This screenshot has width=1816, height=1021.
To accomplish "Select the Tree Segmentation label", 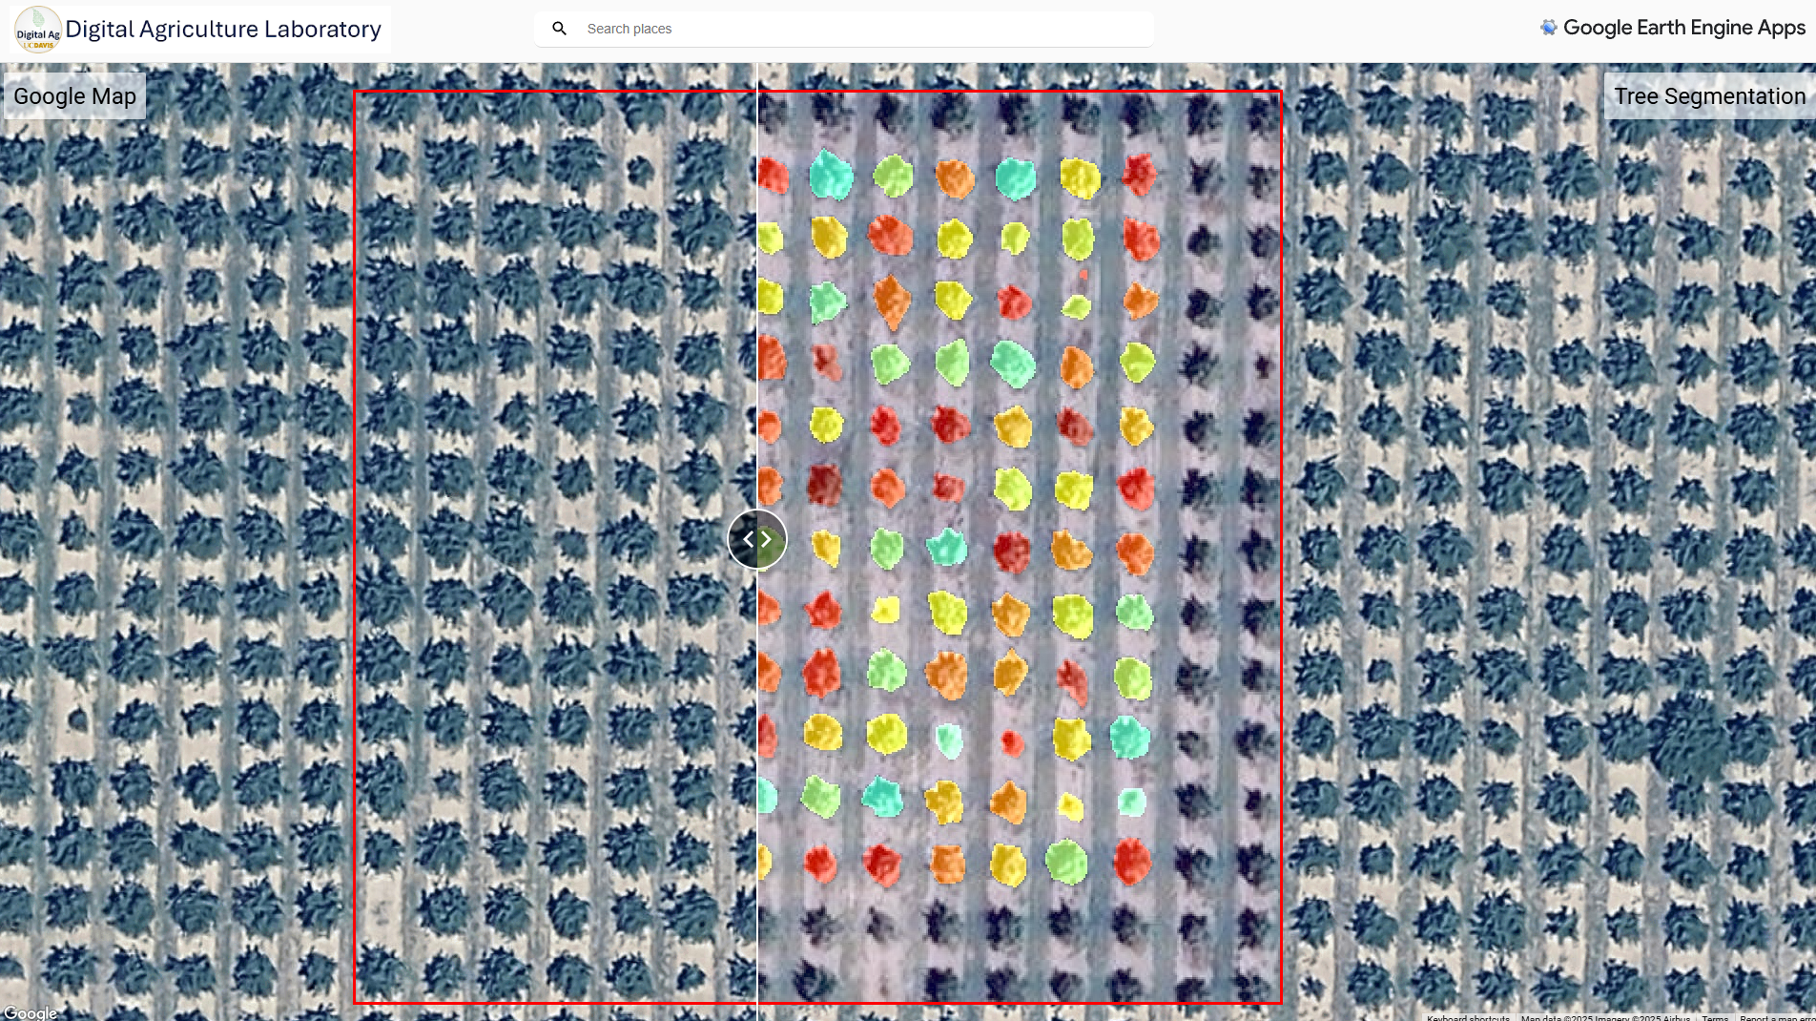I will (x=1709, y=95).
